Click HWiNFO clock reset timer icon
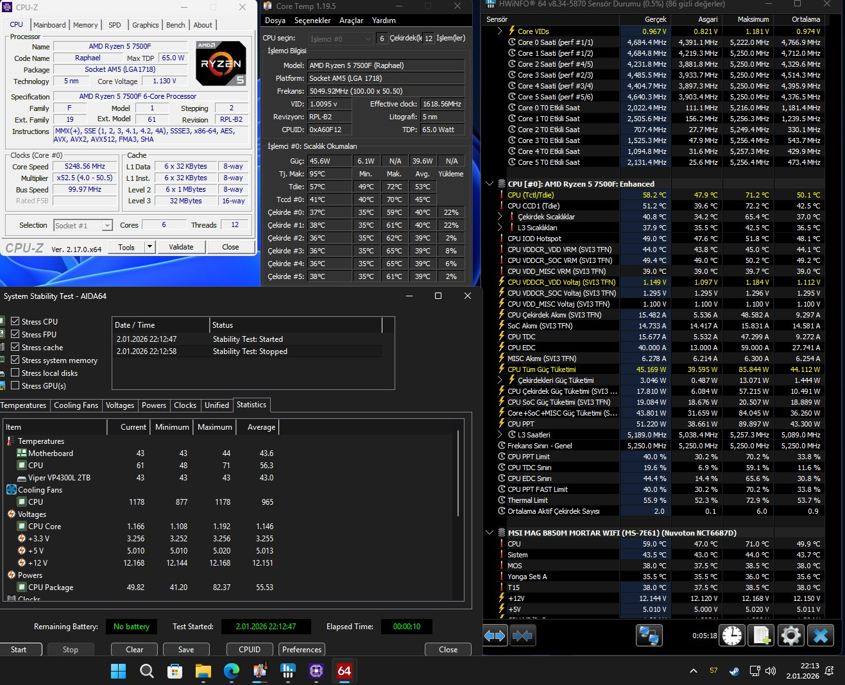 coord(732,636)
